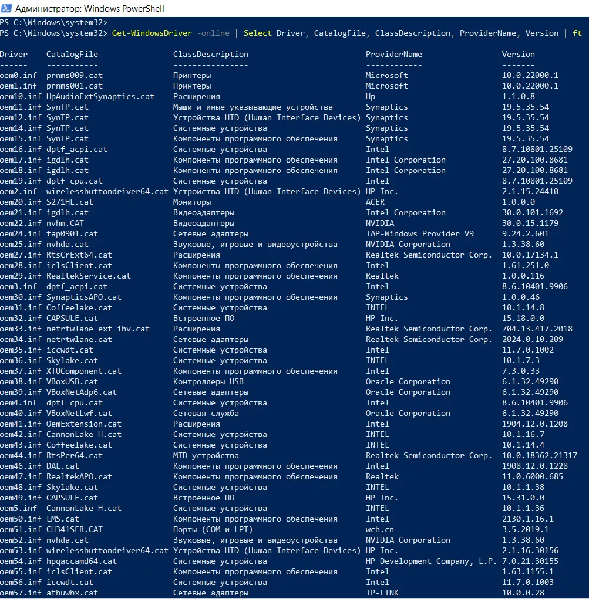Click 'Мыши и иные указывающие устройства' class text
Viewport: 589px width, 599px height.
(x=253, y=107)
